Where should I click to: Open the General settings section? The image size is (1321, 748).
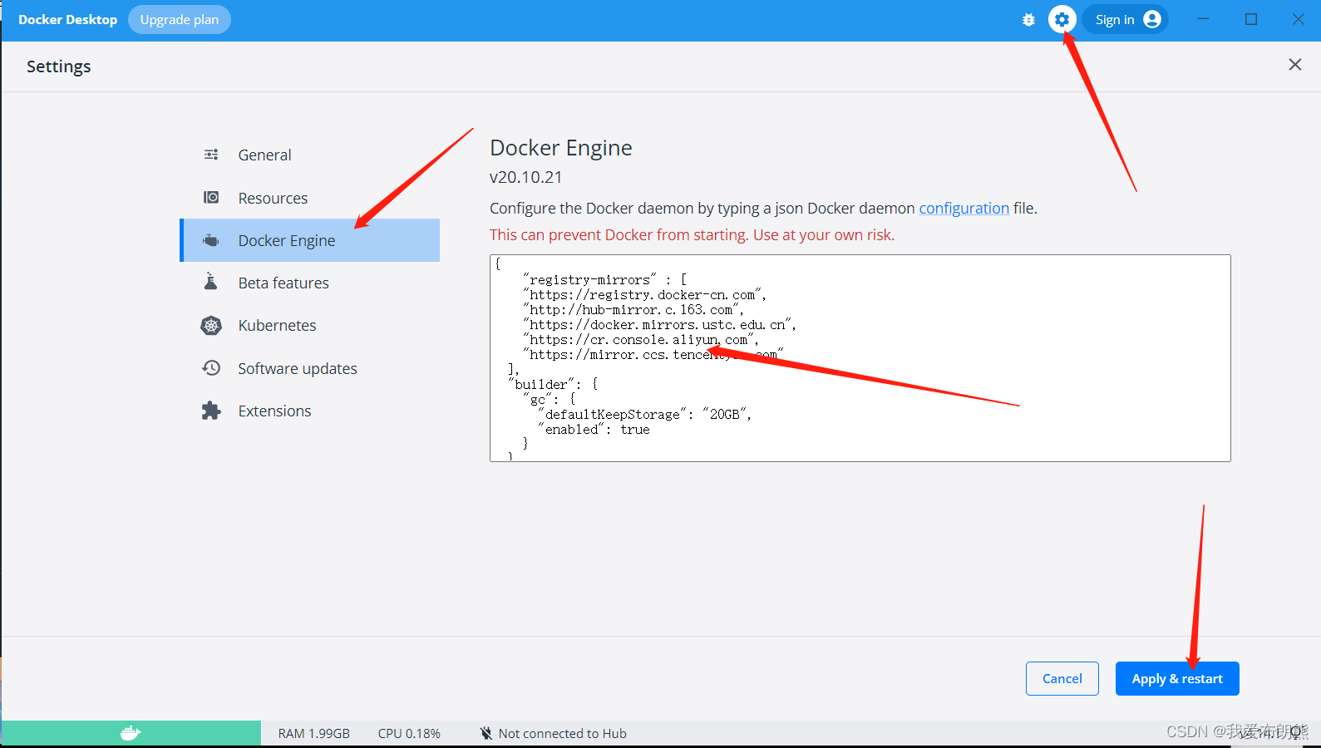click(309, 155)
